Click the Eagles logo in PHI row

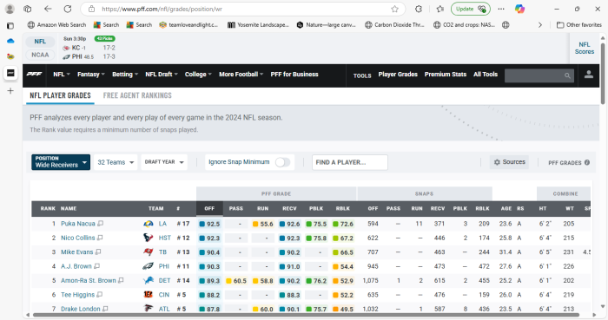coord(149,266)
